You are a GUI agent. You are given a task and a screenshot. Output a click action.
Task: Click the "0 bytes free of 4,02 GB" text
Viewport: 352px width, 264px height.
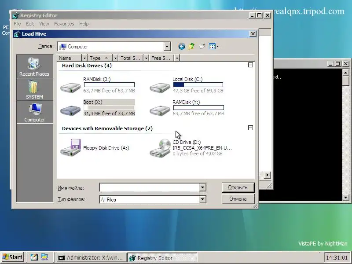point(198,154)
